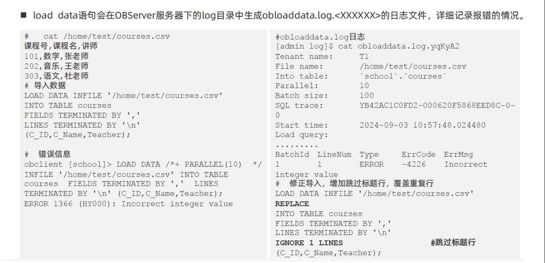Click the 'cat obloaddata.log.yqKyA2' command
Viewport: 545px width, 263px height.
coord(399,47)
